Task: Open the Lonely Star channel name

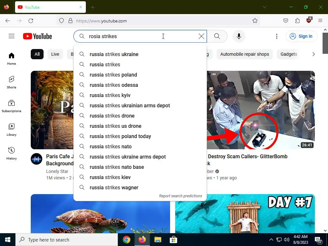Action: [57, 171]
